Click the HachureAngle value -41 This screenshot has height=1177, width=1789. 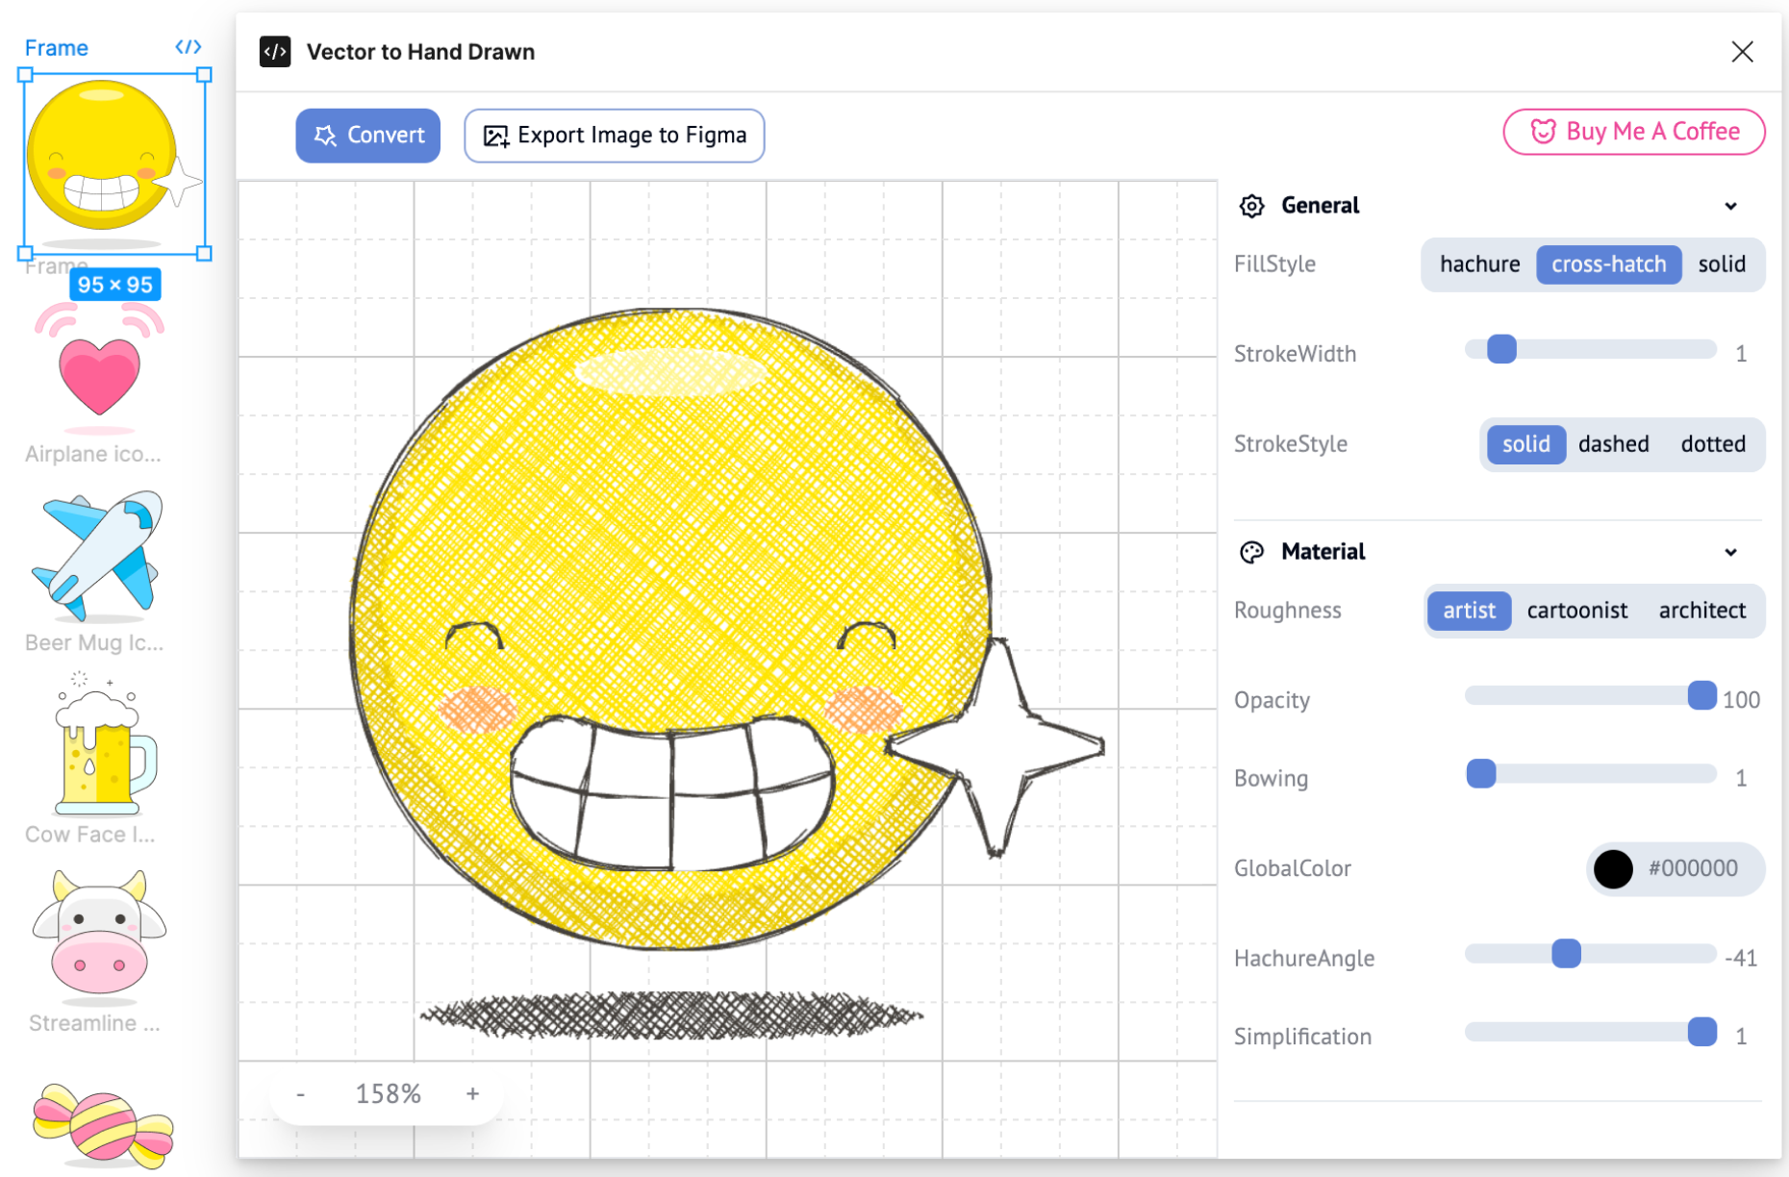click(1741, 958)
